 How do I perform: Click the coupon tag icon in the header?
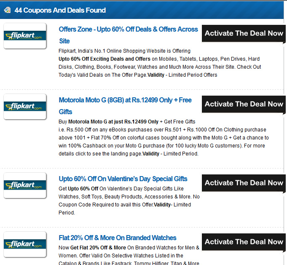click(x=7, y=10)
